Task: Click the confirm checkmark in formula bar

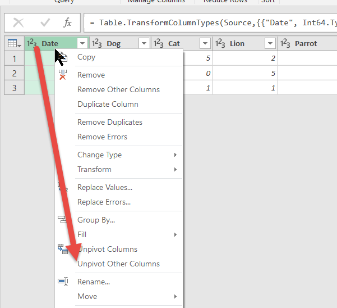Action: pyautogui.click(x=45, y=22)
